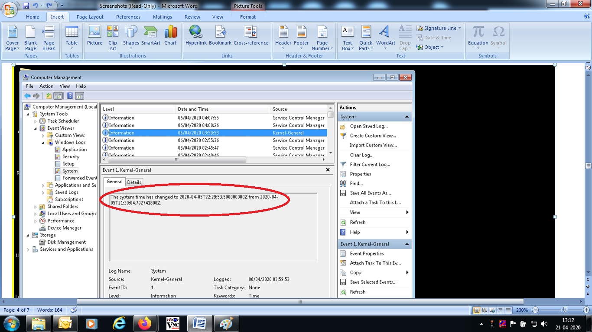Switch to Full Screen Reading view

484,310
